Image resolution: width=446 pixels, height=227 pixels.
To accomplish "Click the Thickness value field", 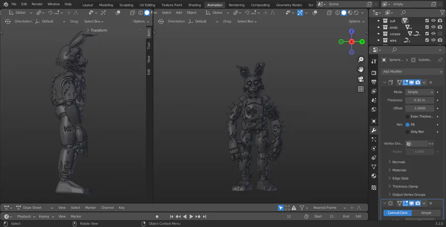I will 419,100.
